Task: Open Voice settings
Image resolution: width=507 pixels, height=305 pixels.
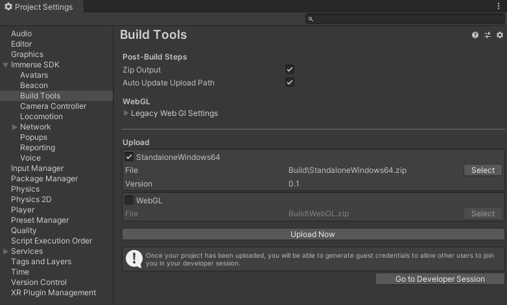Action: pos(30,158)
